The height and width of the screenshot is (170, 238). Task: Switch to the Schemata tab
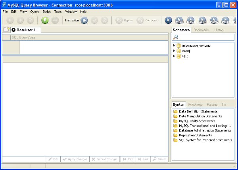coord(181,30)
